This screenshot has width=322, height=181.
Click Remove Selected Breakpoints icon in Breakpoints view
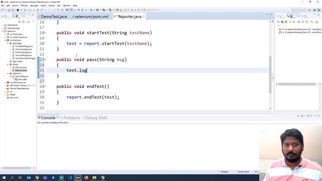(278, 22)
